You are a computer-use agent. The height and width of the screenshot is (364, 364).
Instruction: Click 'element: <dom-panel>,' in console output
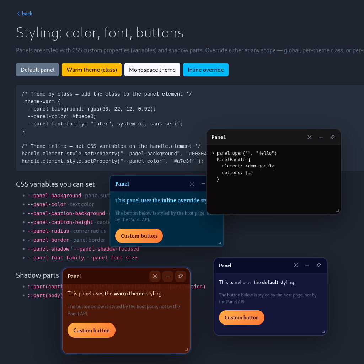point(249,166)
